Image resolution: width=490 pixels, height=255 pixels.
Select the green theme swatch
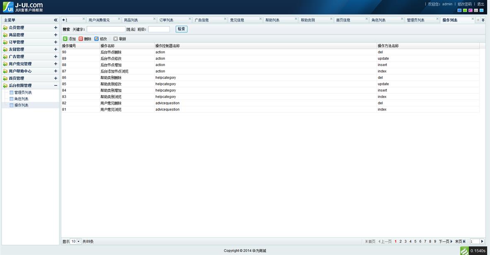click(x=465, y=10)
